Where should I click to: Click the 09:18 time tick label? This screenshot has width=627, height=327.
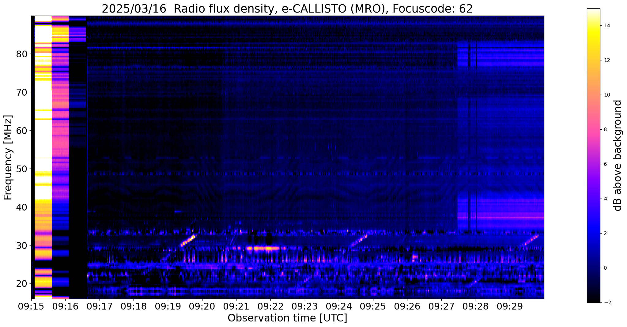coord(134,306)
